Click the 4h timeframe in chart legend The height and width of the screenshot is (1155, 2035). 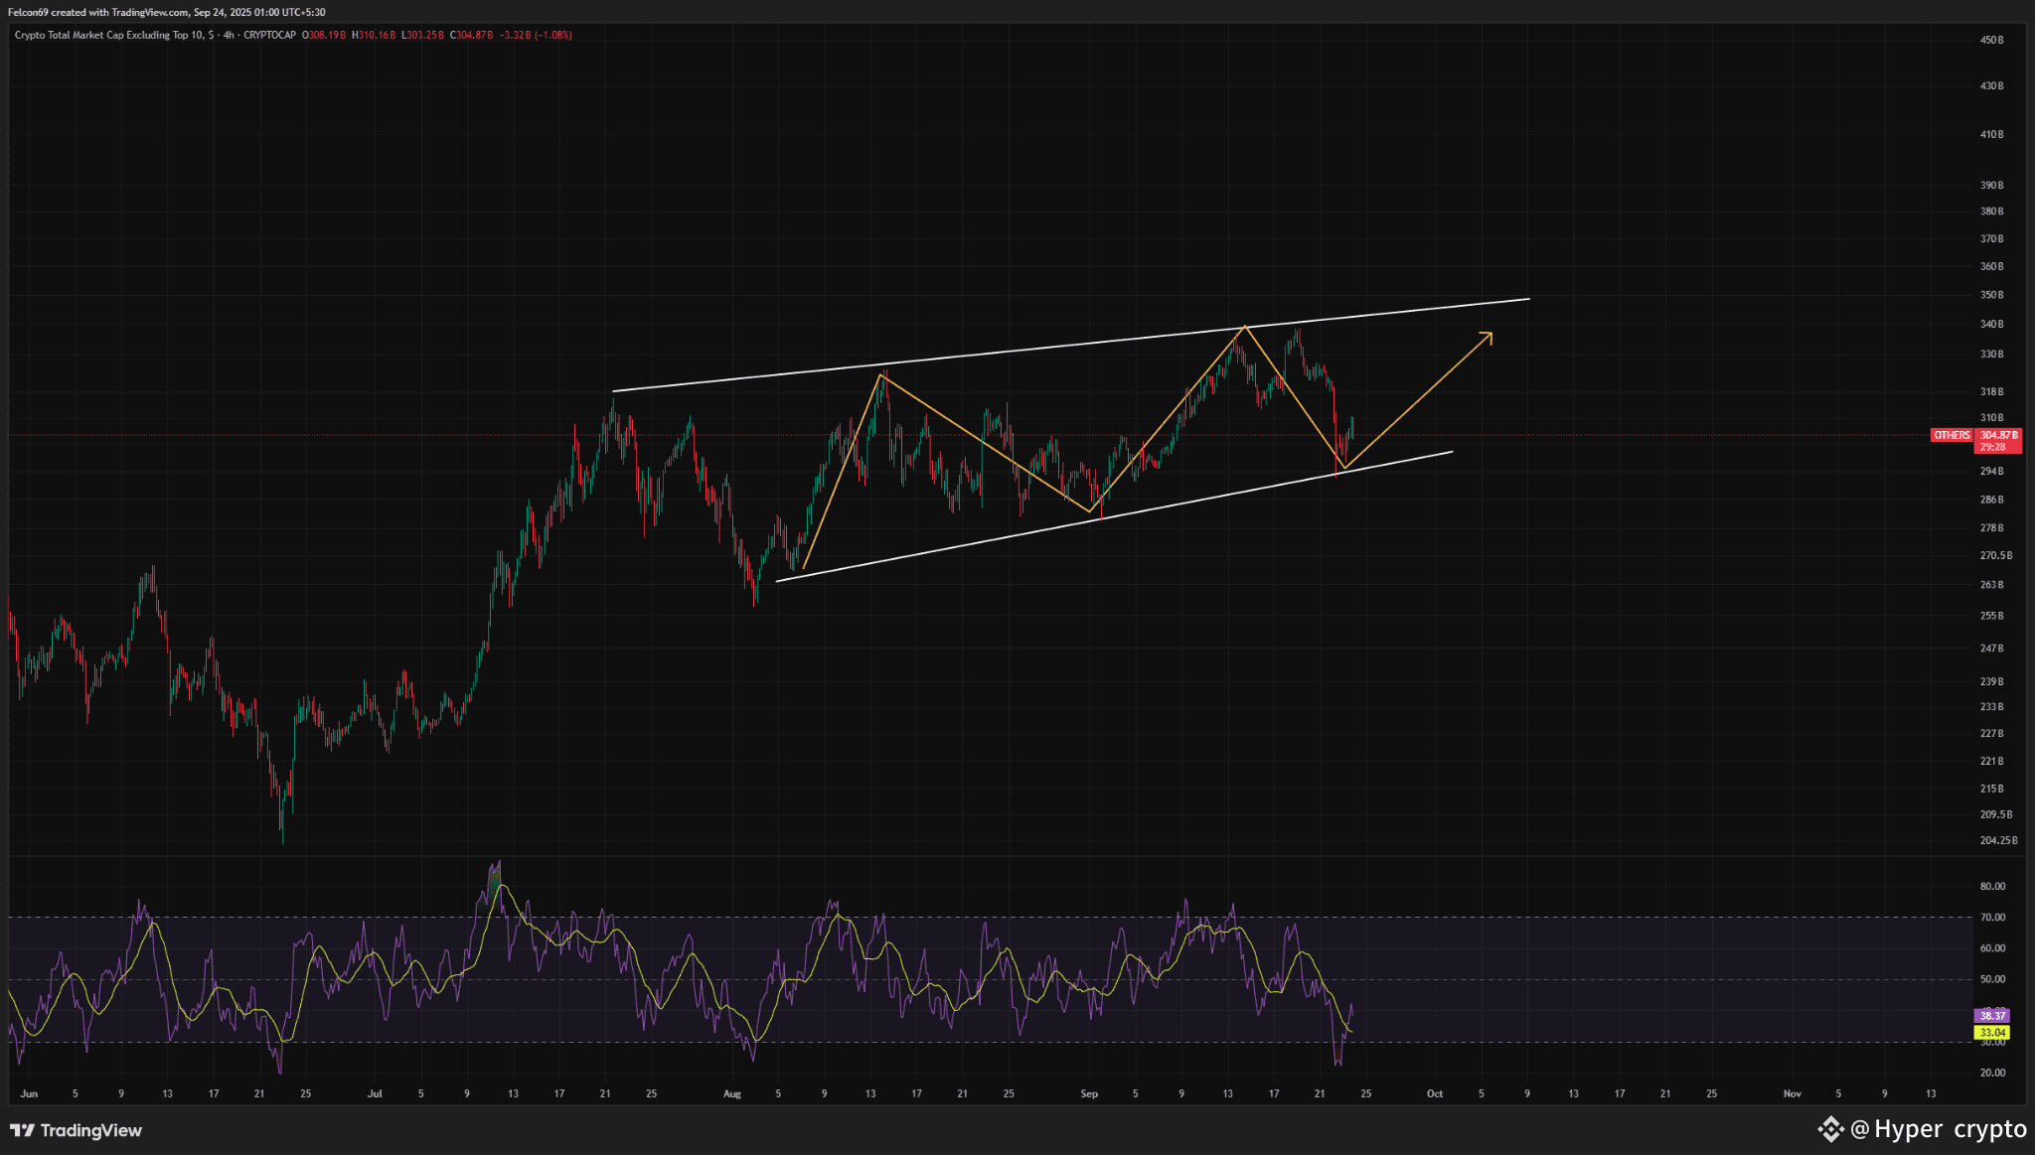(x=229, y=35)
